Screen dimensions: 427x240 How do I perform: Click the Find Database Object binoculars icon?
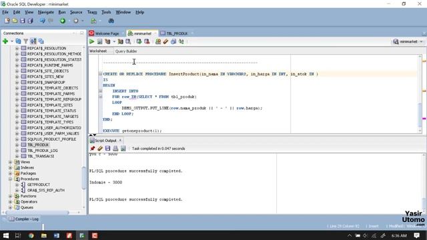111,21
